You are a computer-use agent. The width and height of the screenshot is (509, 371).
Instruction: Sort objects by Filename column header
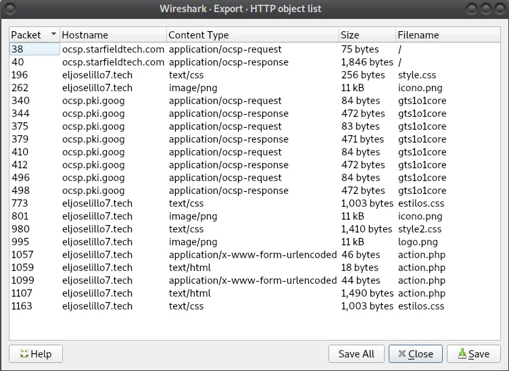click(x=446, y=34)
